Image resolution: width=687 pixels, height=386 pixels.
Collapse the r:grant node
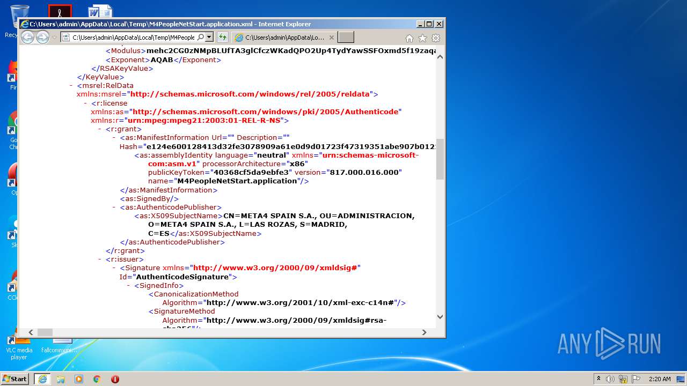point(99,129)
